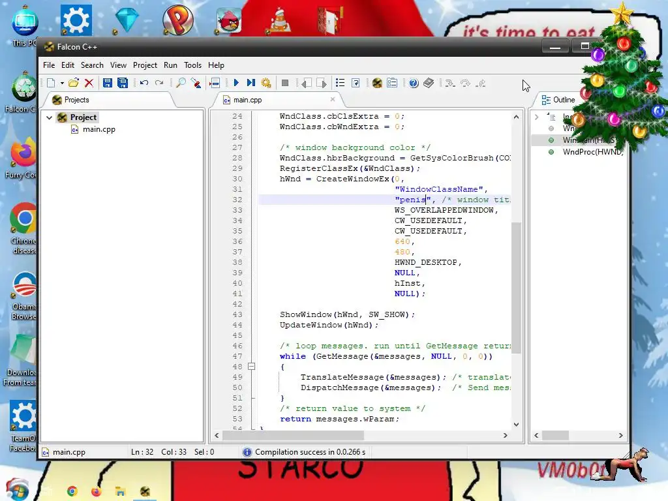
Task: Open the View menu
Action: click(118, 65)
